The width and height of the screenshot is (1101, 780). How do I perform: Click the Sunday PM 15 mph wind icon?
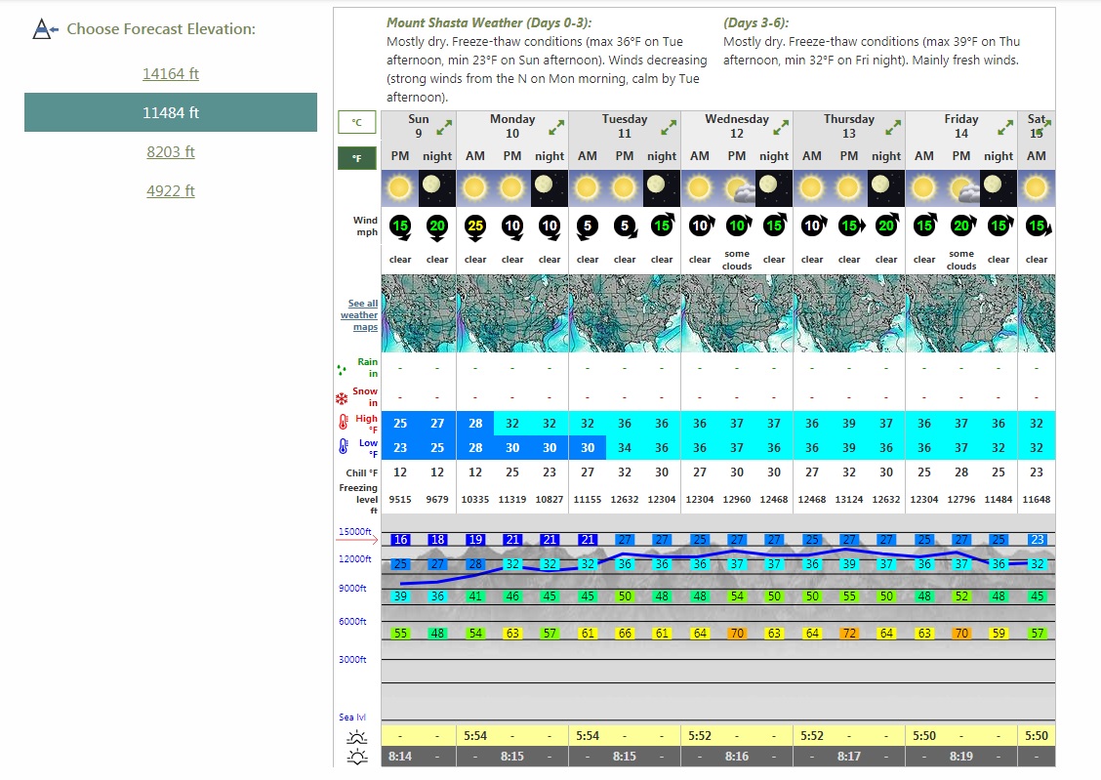400,226
